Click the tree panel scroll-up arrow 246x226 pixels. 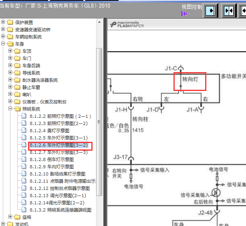tap(99, 22)
